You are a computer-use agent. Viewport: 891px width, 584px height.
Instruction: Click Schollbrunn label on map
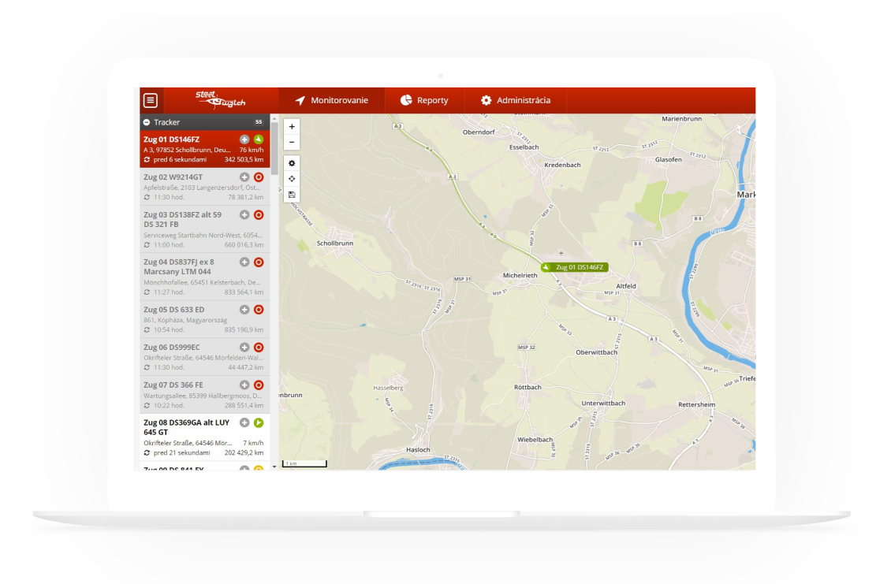point(334,244)
